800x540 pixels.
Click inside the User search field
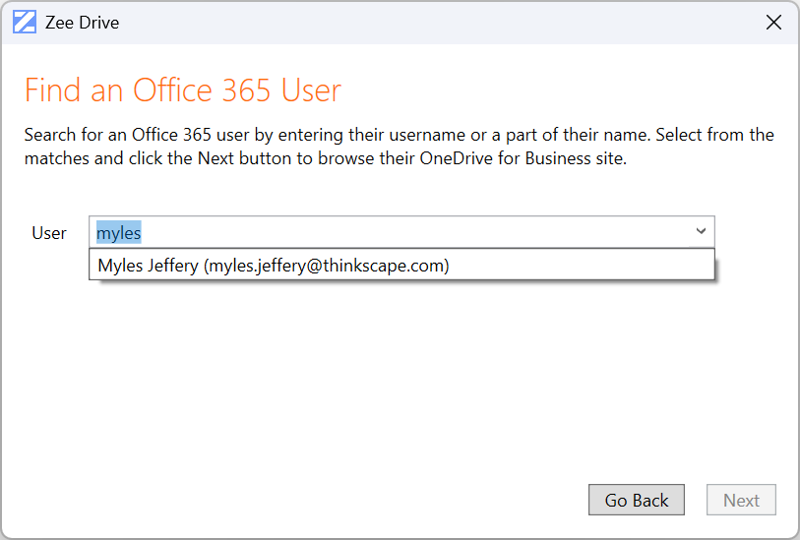[x=394, y=233]
